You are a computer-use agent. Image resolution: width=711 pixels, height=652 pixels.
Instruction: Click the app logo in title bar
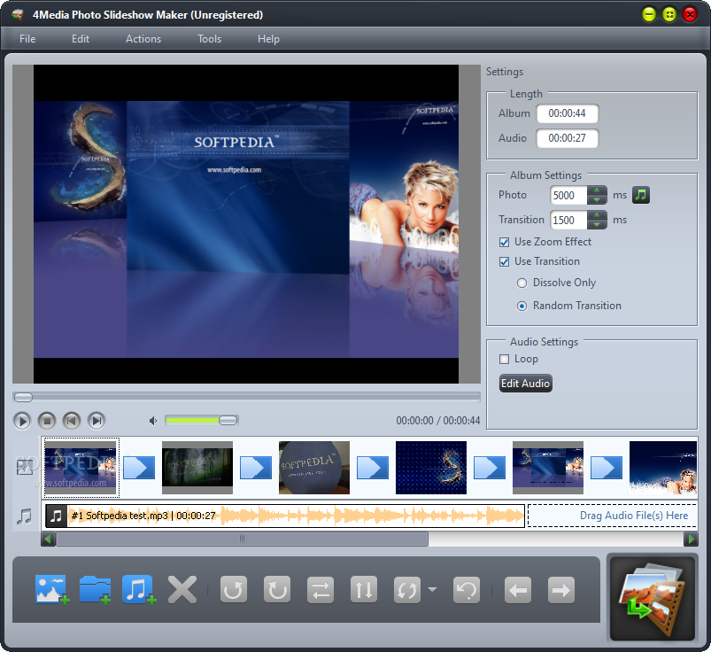17,15
